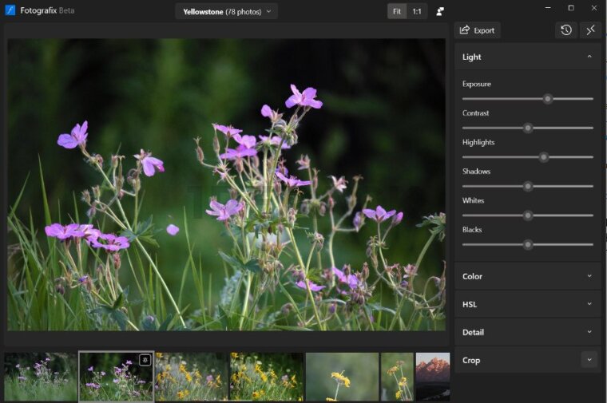
Task: Select the first purple flowers thumbnail
Action: click(x=41, y=377)
